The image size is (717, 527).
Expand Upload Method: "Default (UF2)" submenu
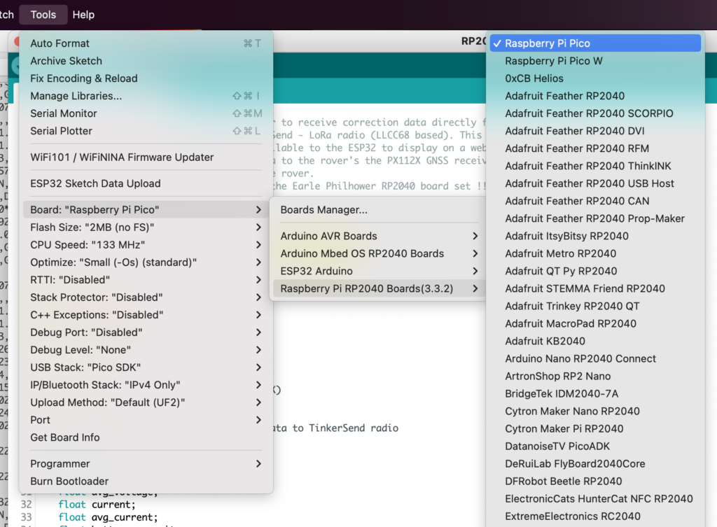coord(146,402)
